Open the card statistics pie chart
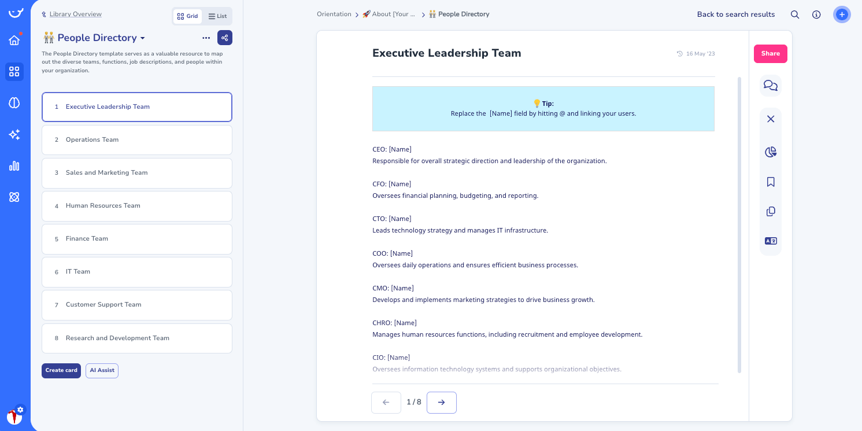 tap(771, 152)
